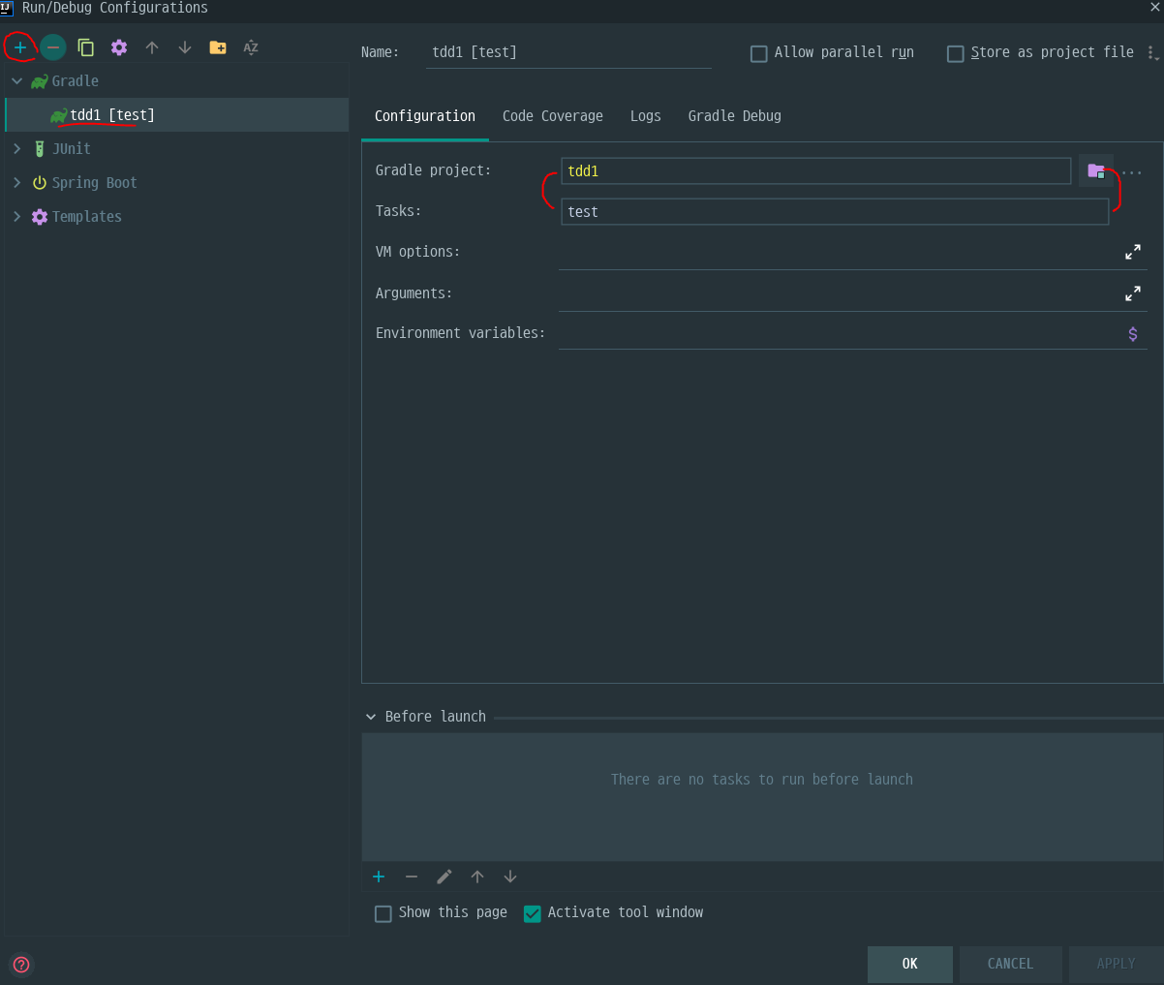1164x985 pixels.
Task: Expand the Arguments field
Action: click(x=1133, y=293)
